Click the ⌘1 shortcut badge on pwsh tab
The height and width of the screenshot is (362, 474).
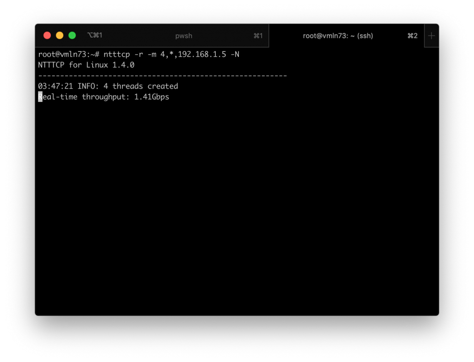pyautogui.click(x=258, y=36)
